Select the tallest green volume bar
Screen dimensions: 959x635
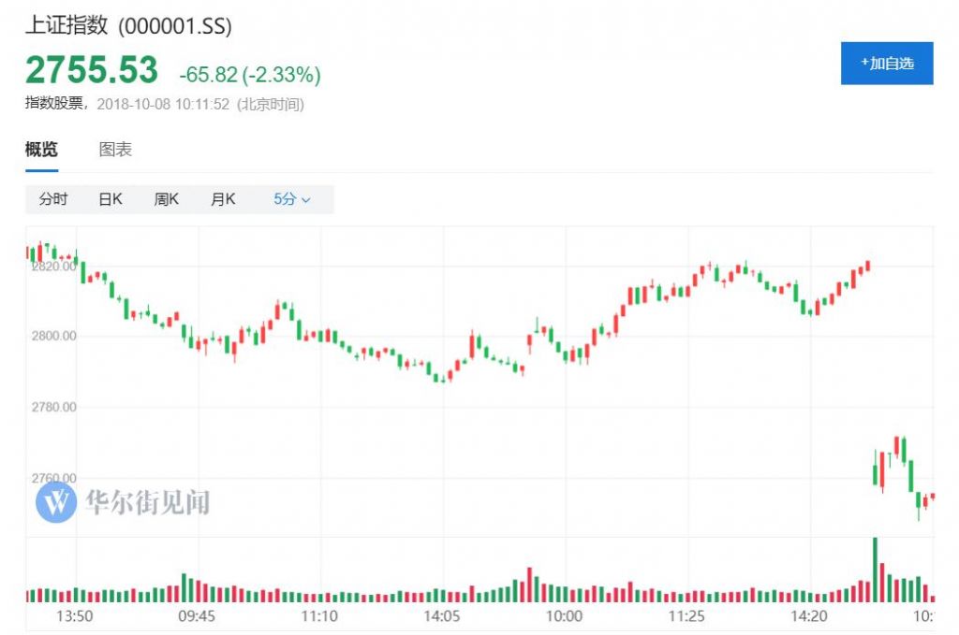876,570
